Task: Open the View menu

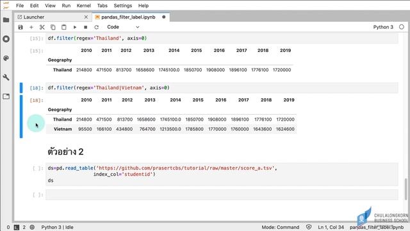Action: 50,6
